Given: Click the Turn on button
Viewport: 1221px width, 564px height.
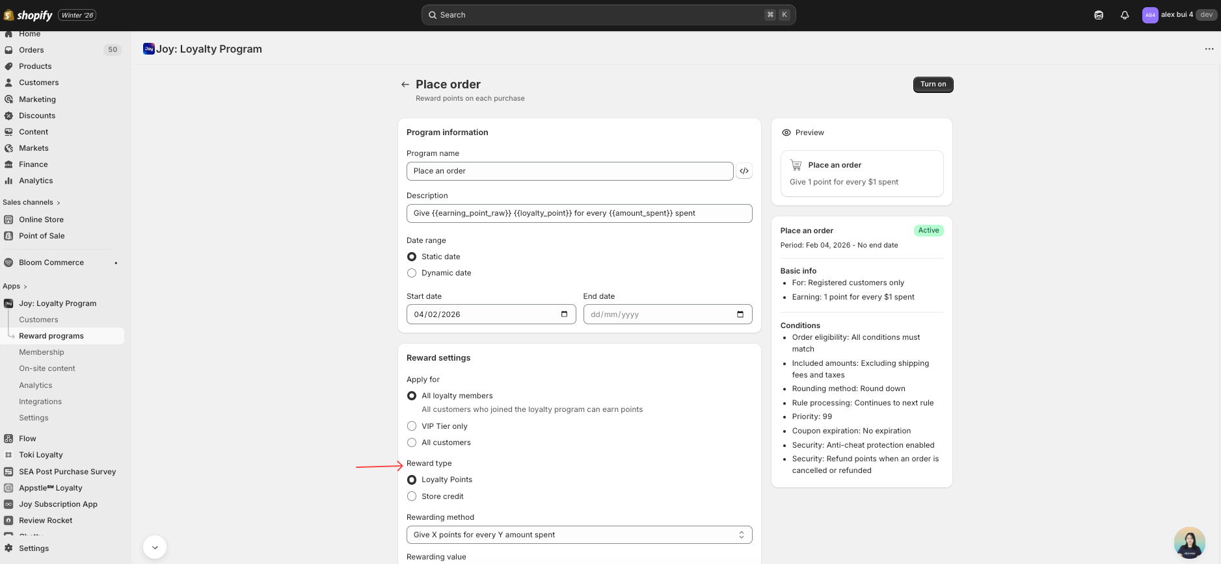Looking at the screenshot, I should 933,84.
